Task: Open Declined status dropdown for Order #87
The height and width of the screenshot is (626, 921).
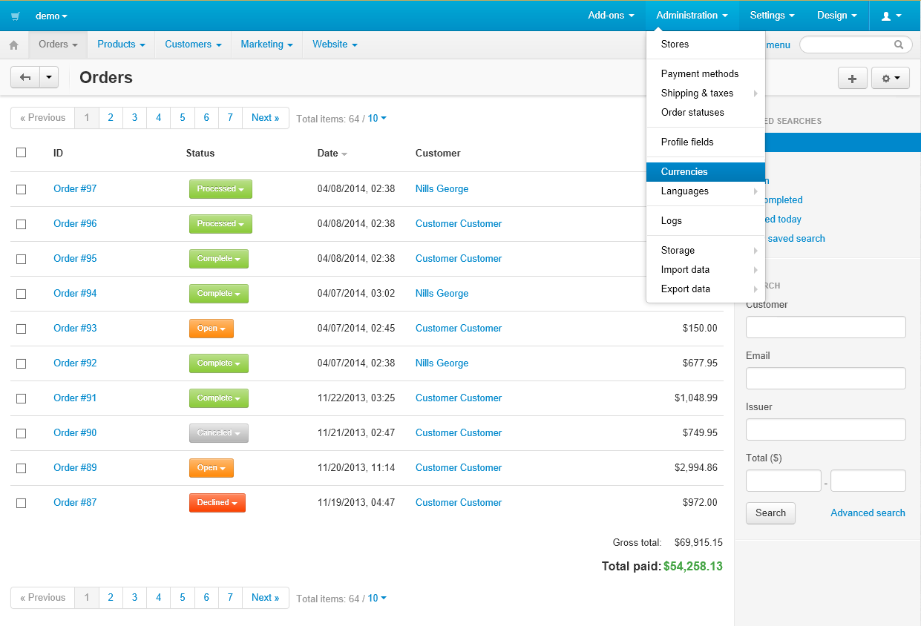Action: pyautogui.click(x=217, y=503)
